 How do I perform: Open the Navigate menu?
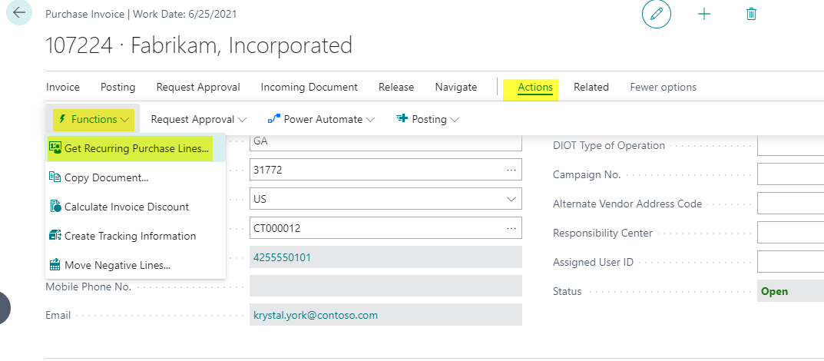pos(455,88)
